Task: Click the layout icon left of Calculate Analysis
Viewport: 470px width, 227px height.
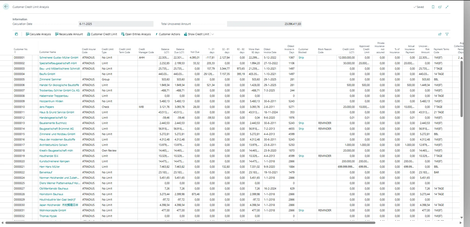Action: click(16, 34)
